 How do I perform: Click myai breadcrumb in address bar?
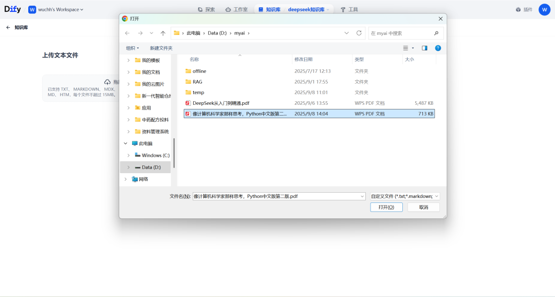pos(239,33)
